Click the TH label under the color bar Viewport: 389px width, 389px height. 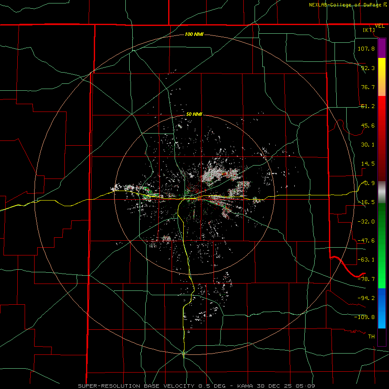pyautogui.click(x=371, y=336)
